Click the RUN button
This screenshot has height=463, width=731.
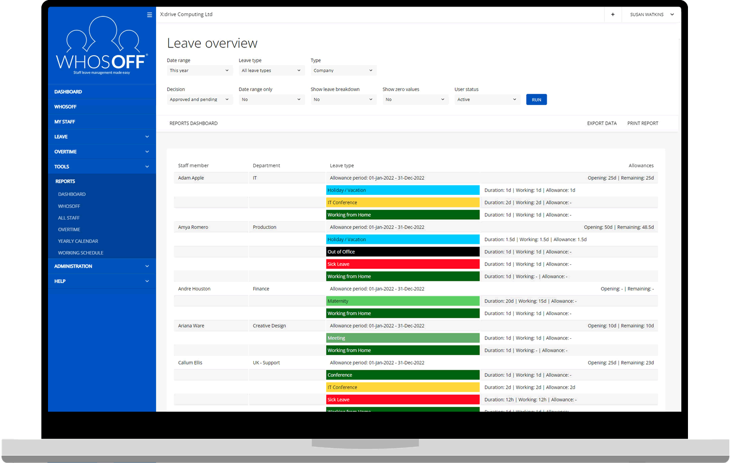[x=536, y=99]
